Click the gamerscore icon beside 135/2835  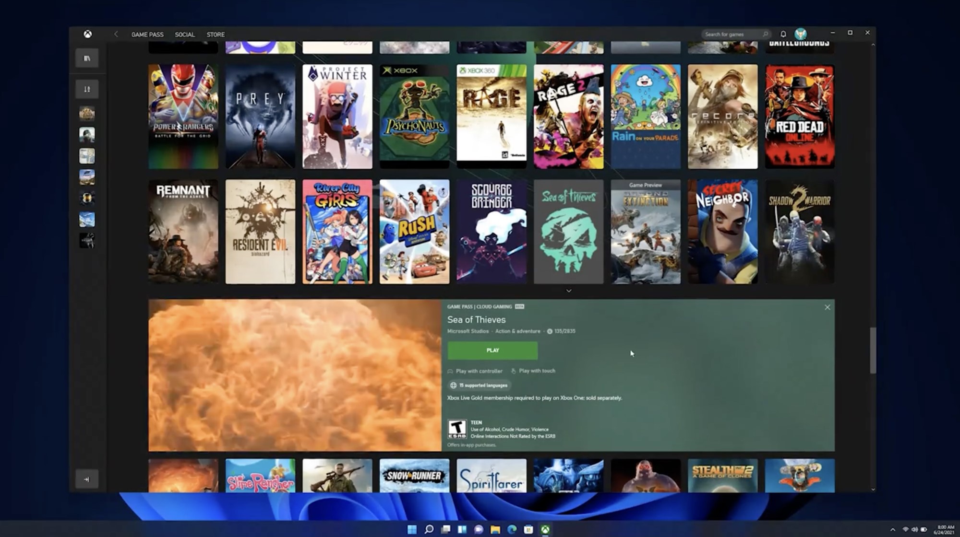(550, 331)
